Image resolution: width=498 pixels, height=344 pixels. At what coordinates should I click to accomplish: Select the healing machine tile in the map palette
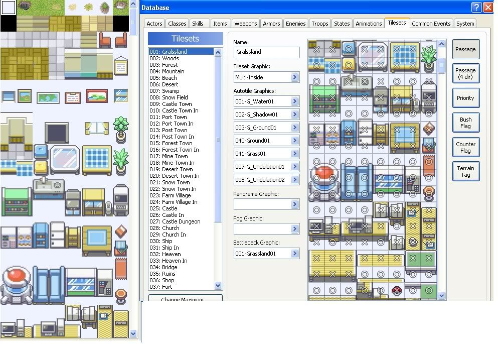(x=17, y=285)
